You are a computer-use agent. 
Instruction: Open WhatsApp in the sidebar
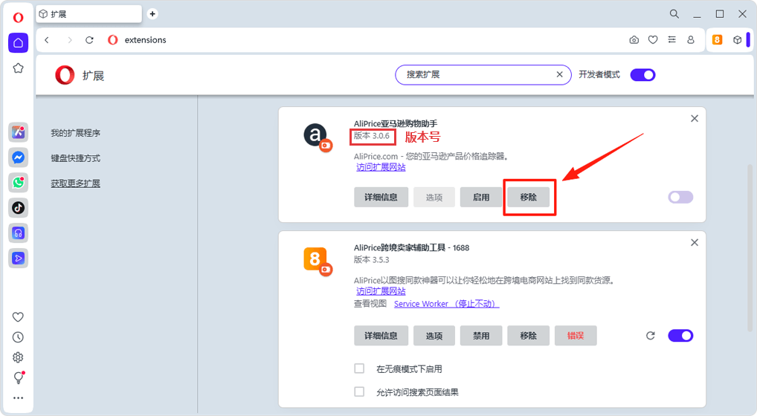pyautogui.click(x=19, y=183)
